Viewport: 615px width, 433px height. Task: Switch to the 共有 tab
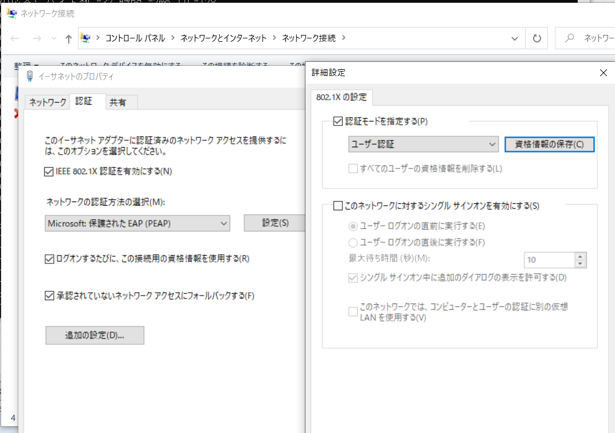click(117, 103)
